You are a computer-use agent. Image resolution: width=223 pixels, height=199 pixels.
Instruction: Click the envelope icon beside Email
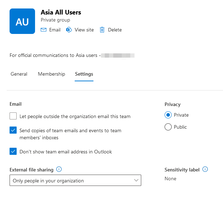pyautogui.click(x=44, y=30)
